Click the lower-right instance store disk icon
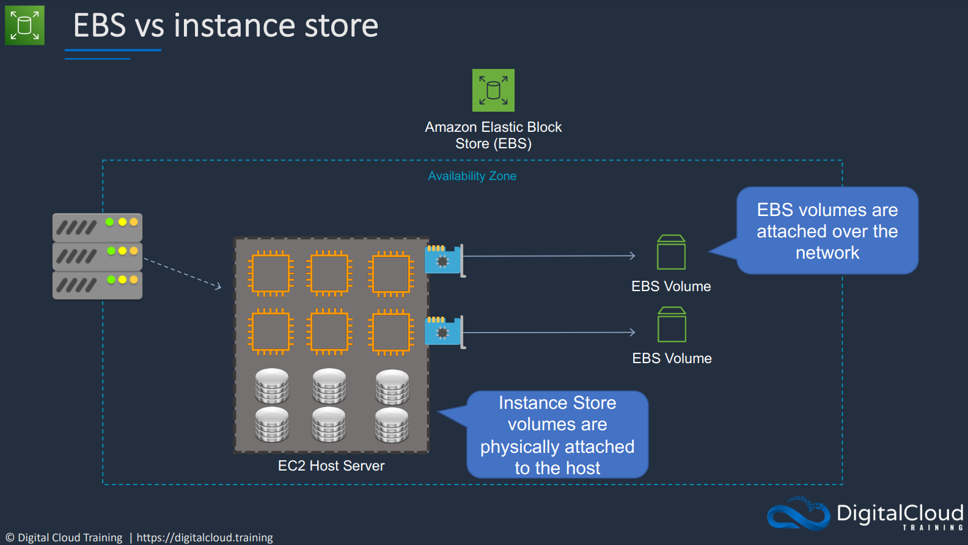 pyautogui.click(x=392, y=425)
